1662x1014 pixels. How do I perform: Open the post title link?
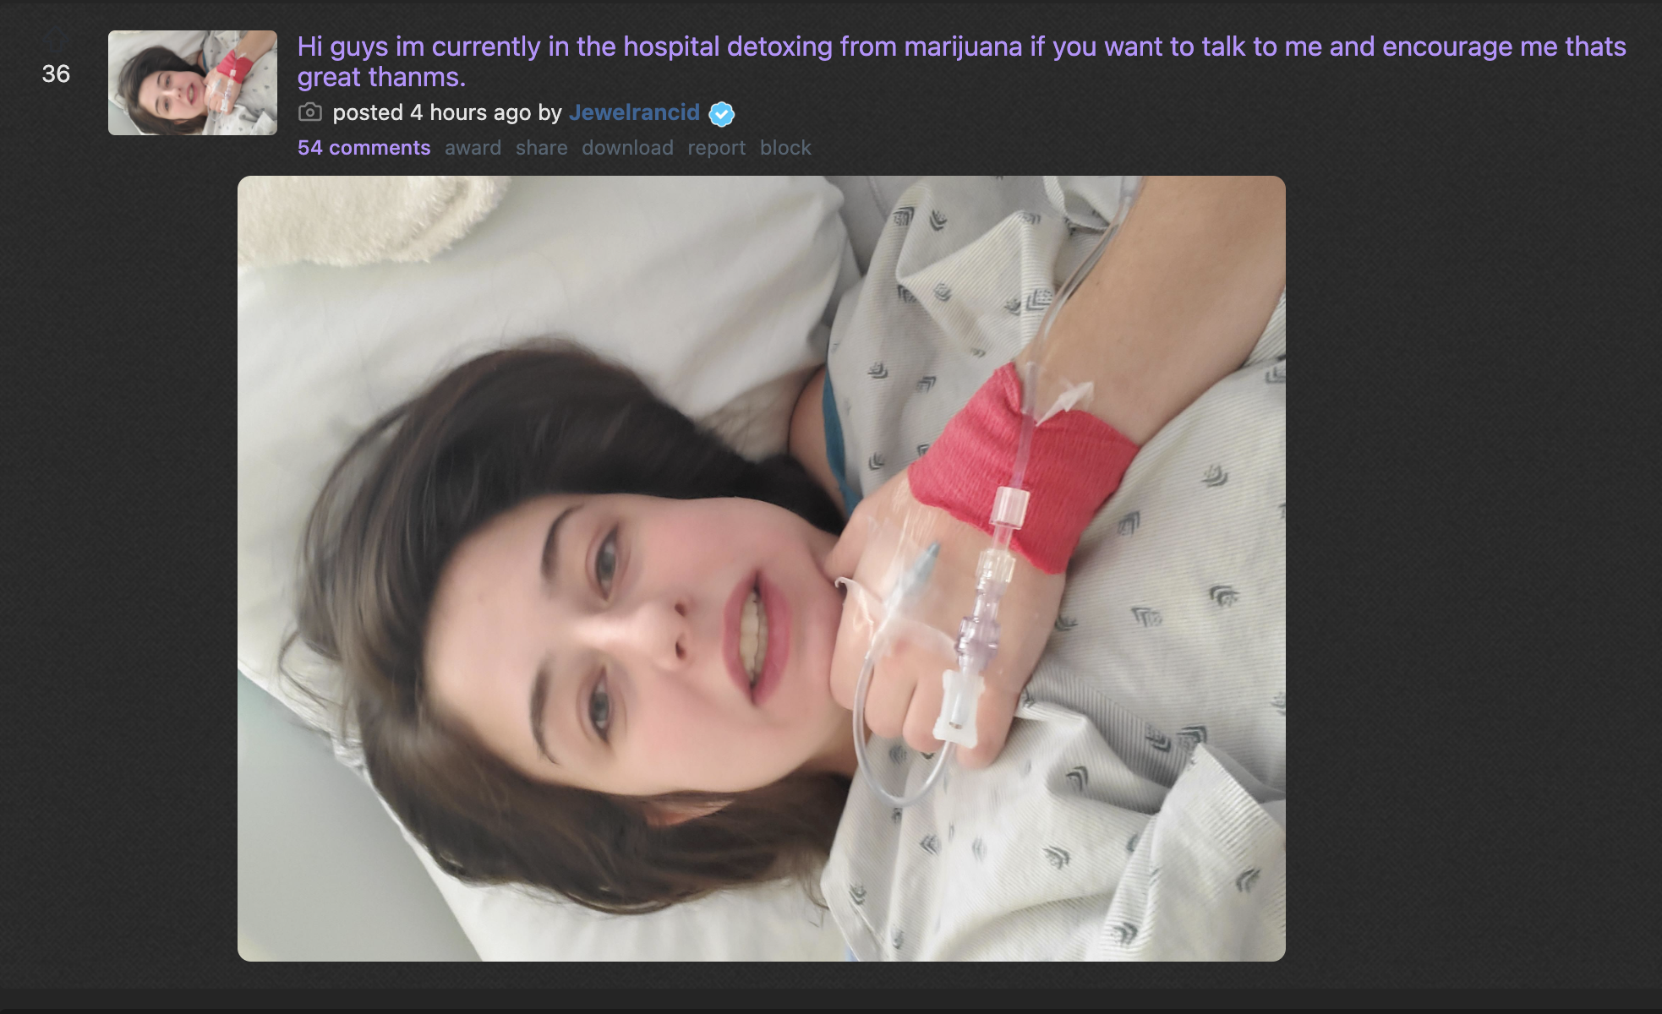[x=961, y=62]
